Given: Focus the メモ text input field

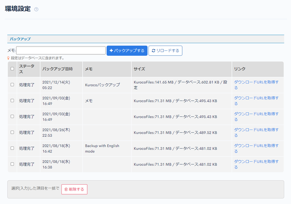Looking at the screenshot, I should 61,50.
